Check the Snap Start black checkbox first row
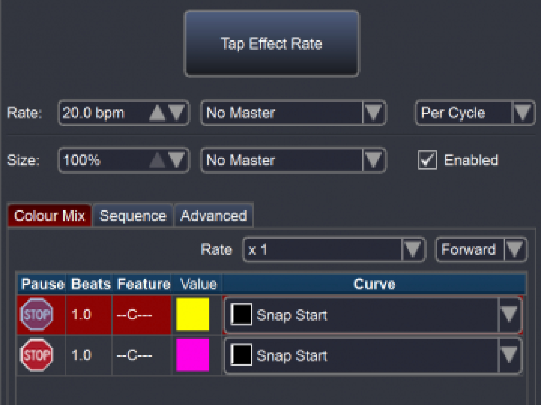This screenshot has height=405, width=541. tap(240, 315)
